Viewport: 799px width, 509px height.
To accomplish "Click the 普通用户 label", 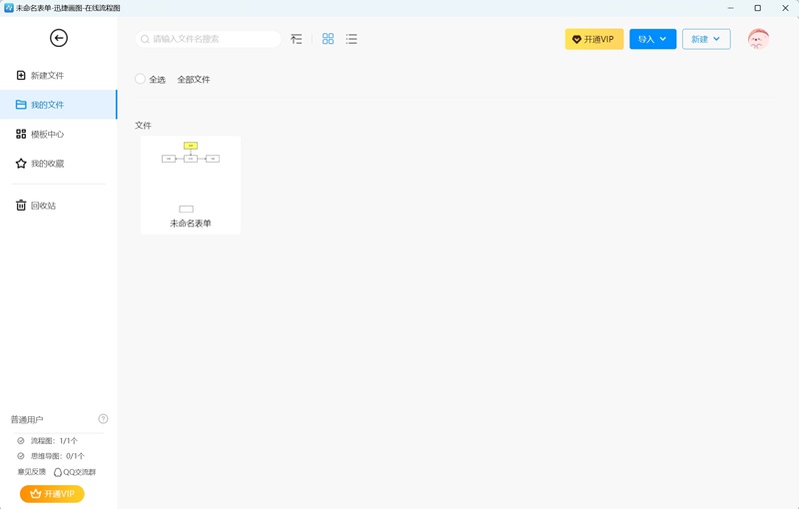I will pos(27,420).
